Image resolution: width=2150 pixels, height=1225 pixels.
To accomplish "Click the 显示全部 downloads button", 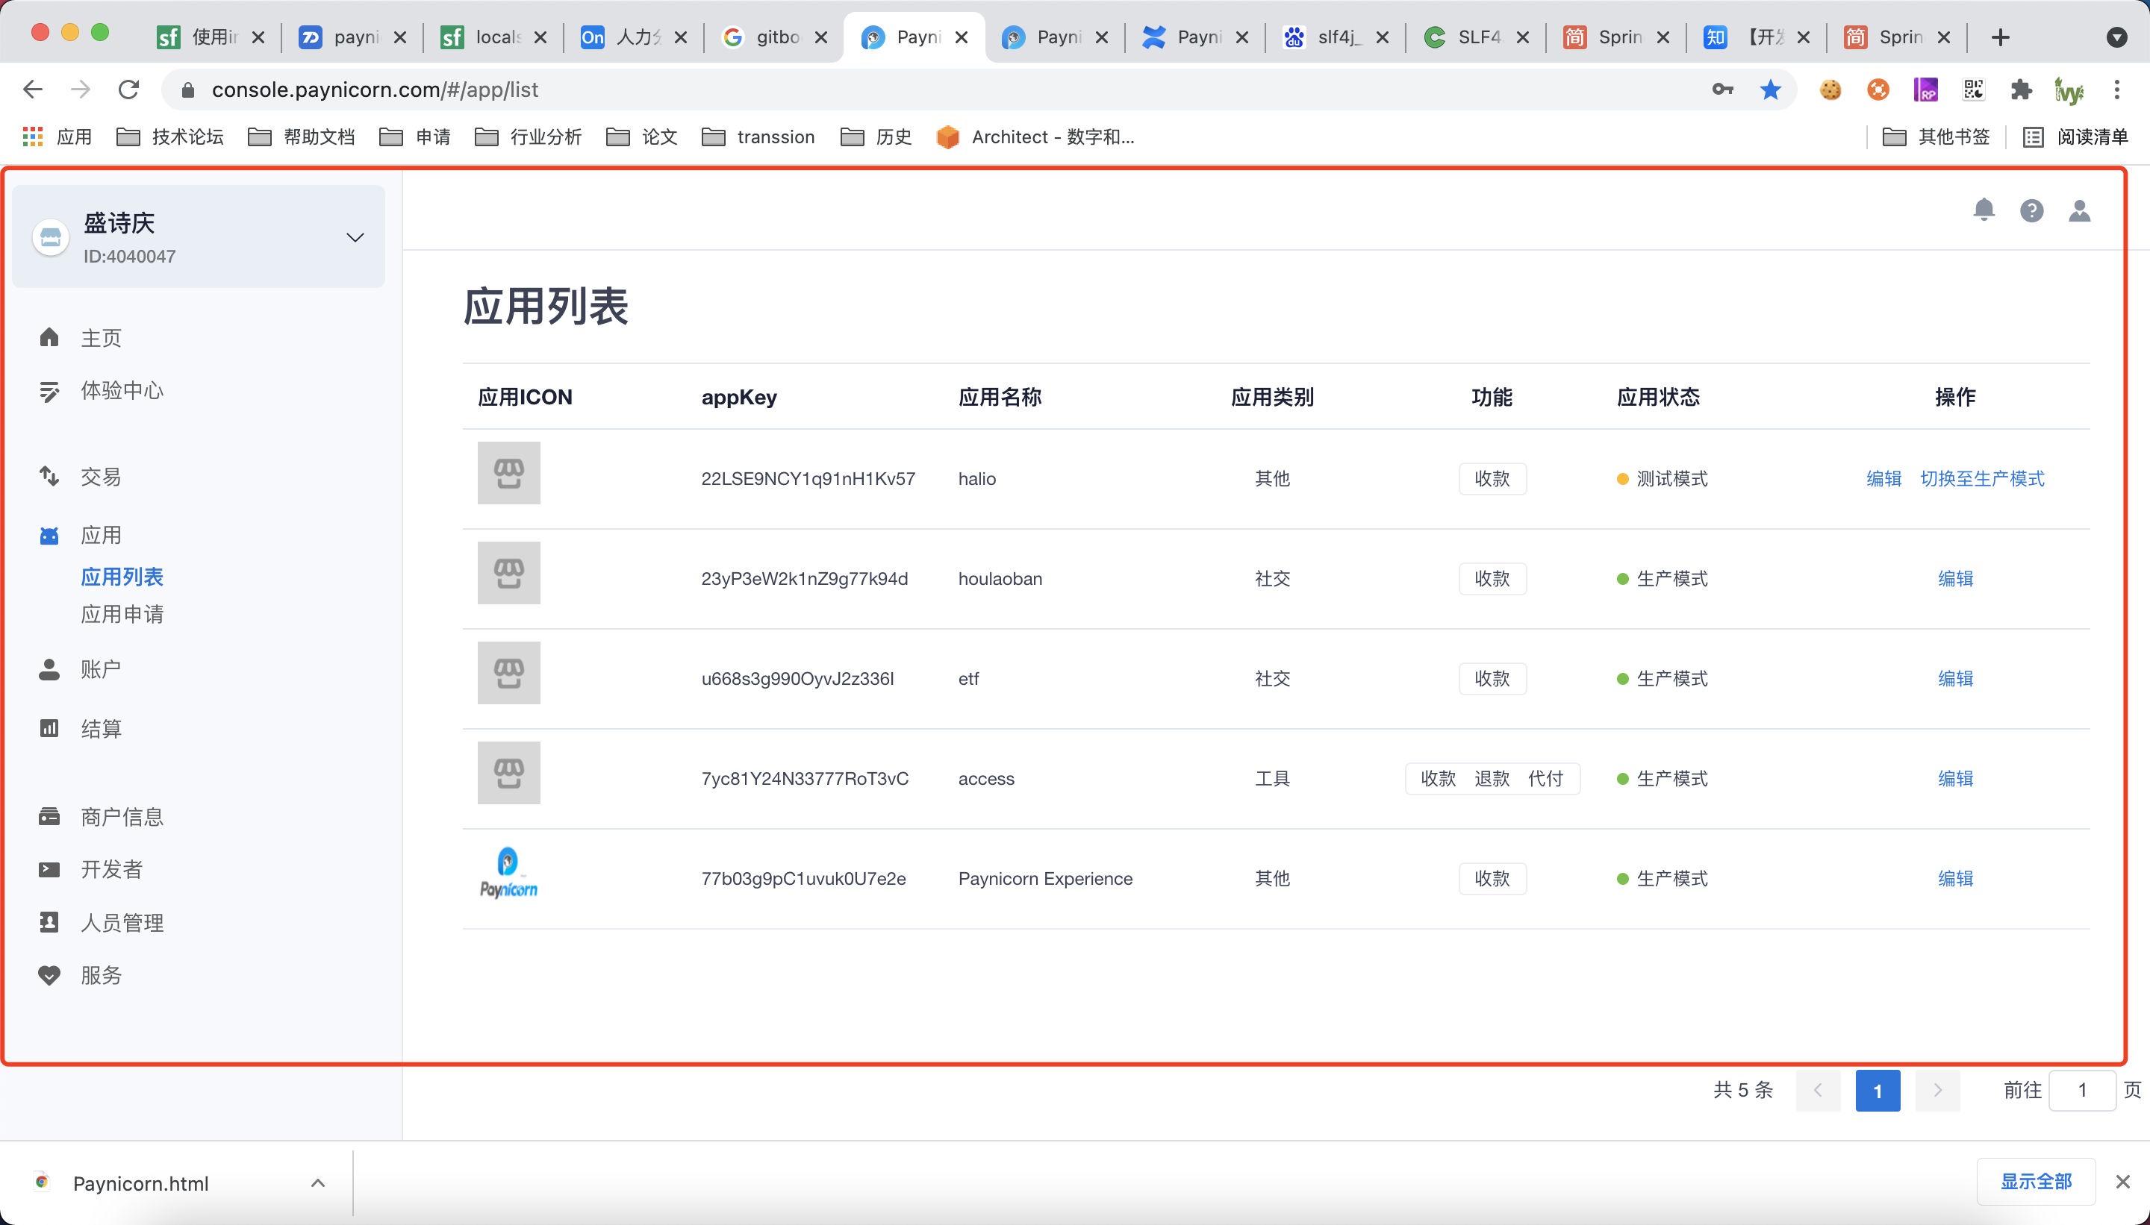I will pyautogui.click(x=2037, y=1180).
